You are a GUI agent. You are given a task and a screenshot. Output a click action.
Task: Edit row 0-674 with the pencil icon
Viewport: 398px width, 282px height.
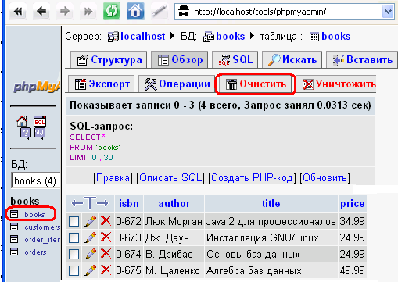90,254
